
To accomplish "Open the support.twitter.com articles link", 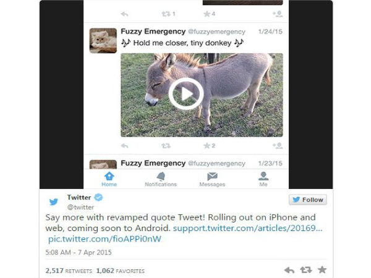I will [x=248, y=228].
